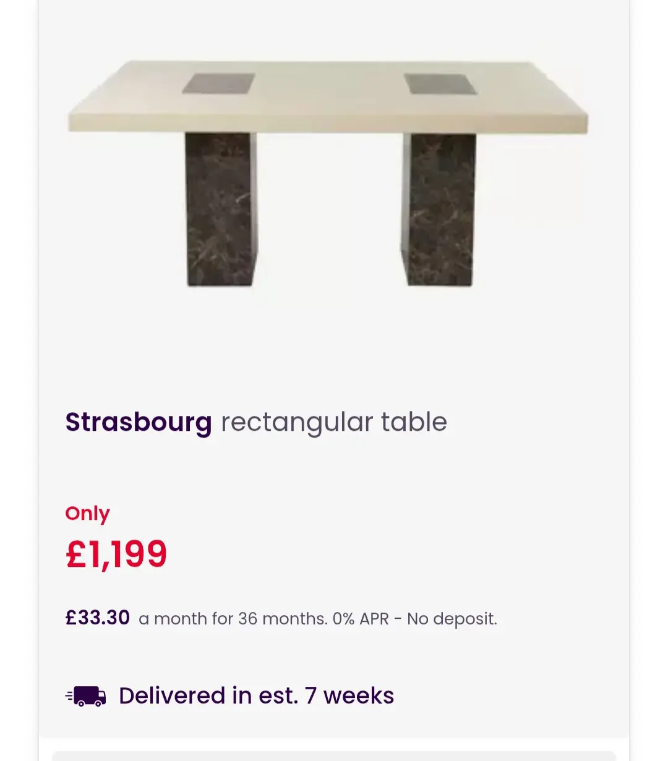
Task: Click the '0% APR' finance text
Action: (361, 619)
